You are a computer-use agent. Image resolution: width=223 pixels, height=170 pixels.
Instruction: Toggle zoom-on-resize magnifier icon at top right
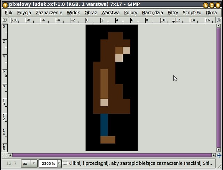219,20
